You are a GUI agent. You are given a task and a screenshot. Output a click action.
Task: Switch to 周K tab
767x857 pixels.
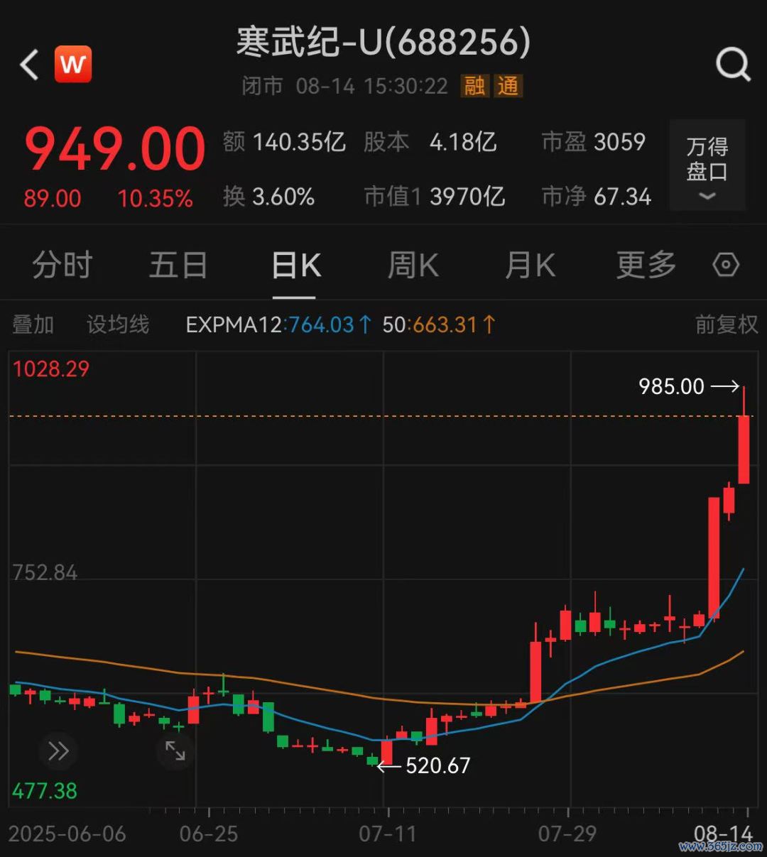[x=413, y=265]
